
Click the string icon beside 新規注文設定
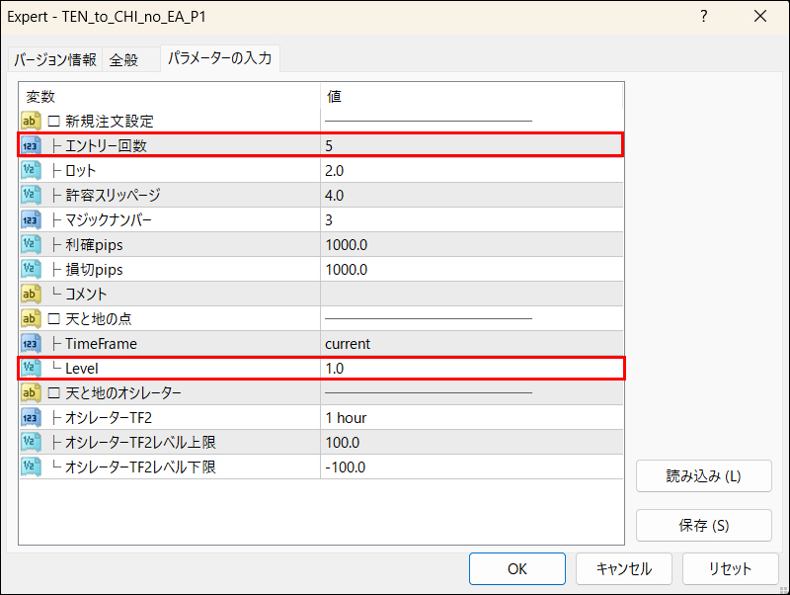pos(31,121)
